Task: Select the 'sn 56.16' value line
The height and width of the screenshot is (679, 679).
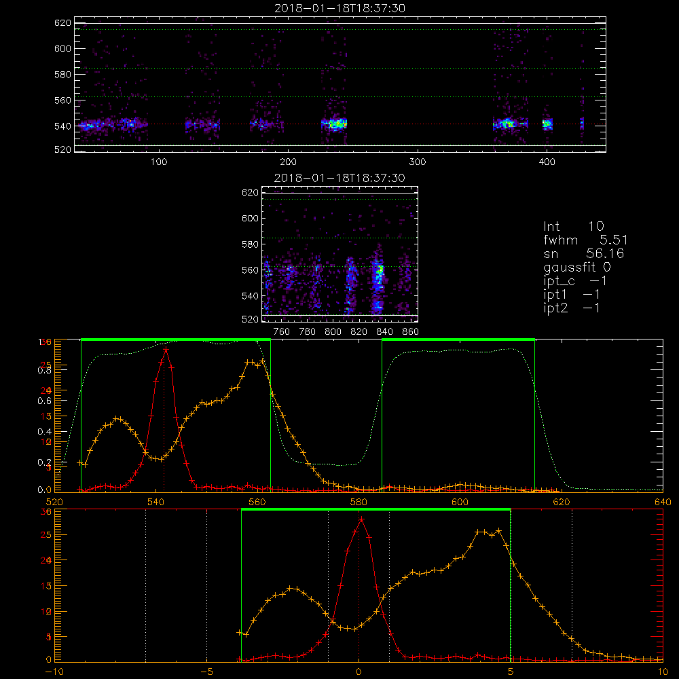Action: [x=583, y=253]
